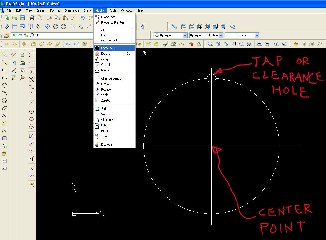
Task: Select Chamfer menu entry
Action: click(114, 120)
